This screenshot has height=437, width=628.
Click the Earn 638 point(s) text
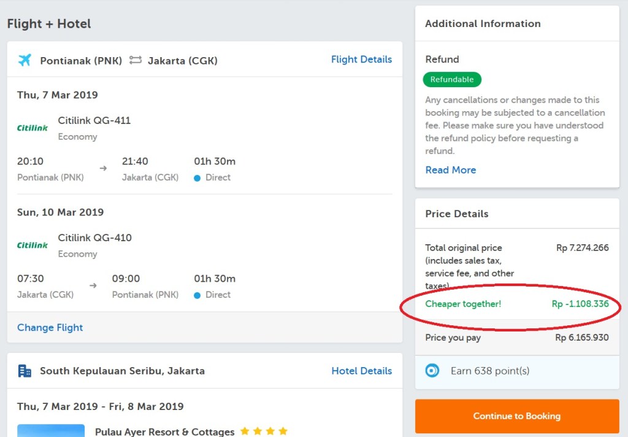point(490,371)
